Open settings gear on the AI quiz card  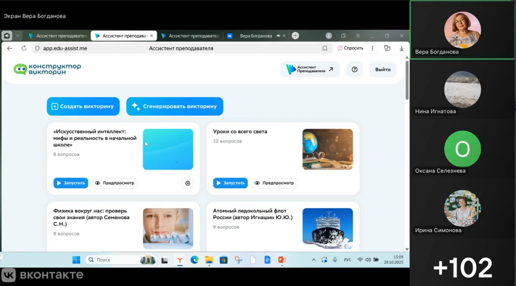click(x=188, y=183)
